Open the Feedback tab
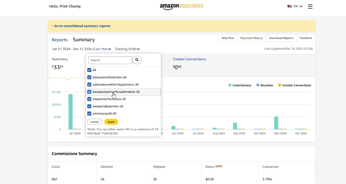 click(x=306, y=38)
